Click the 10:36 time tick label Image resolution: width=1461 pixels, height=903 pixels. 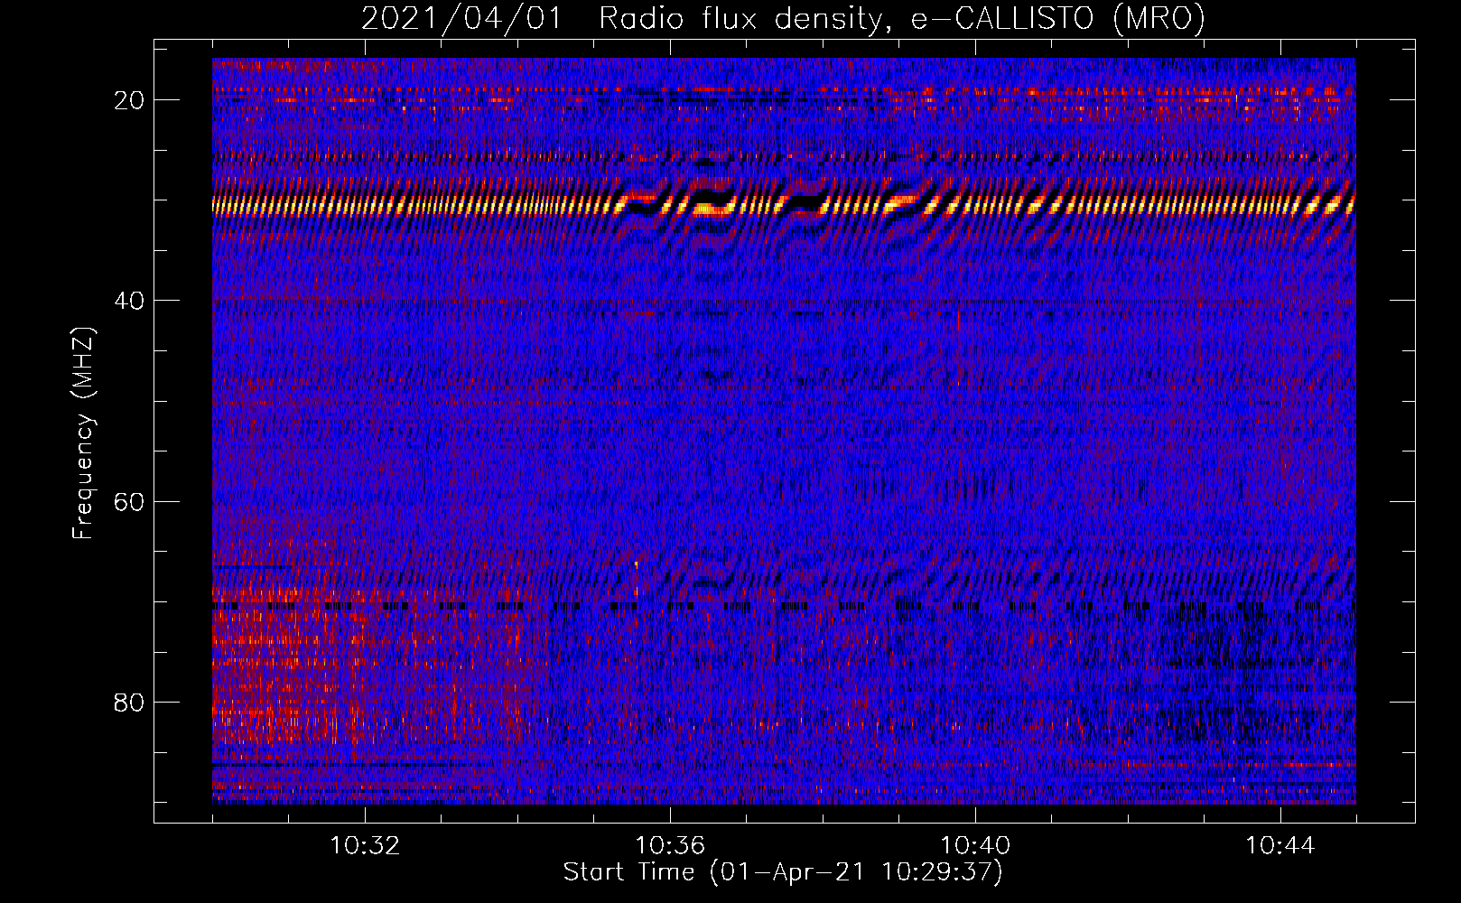(x=670, y=846)
